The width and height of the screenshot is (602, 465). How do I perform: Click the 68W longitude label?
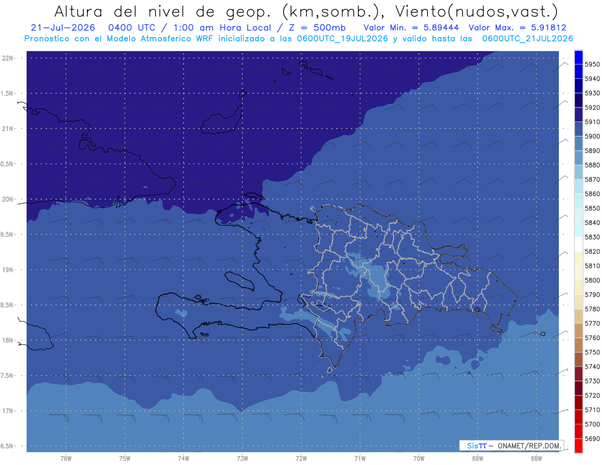(x=536, y=458)
